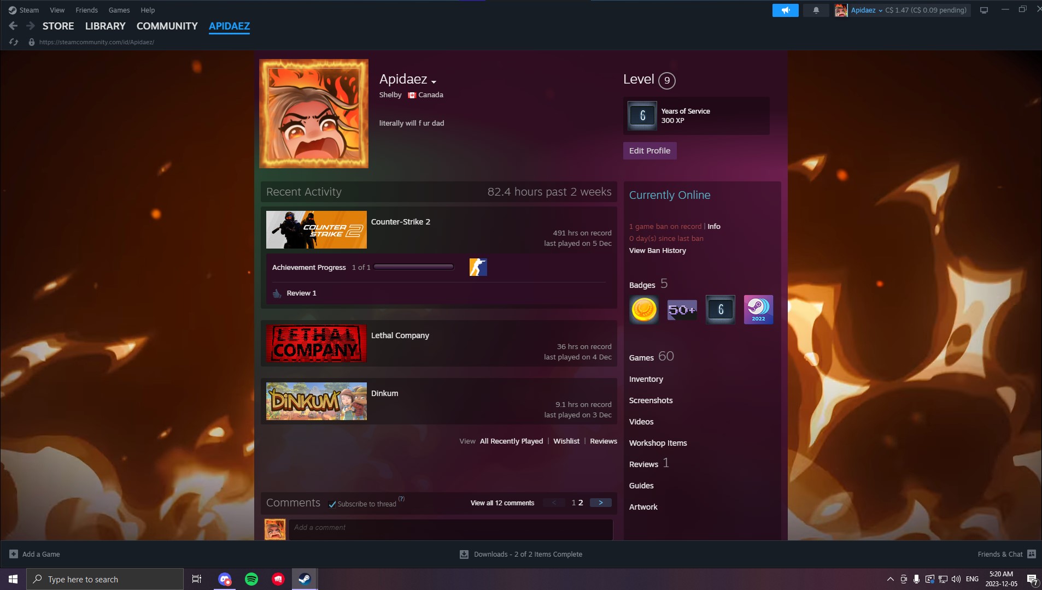The image size is (1042, 590).
Task: Reload the page with refresh icon
Action: [14, 42]
